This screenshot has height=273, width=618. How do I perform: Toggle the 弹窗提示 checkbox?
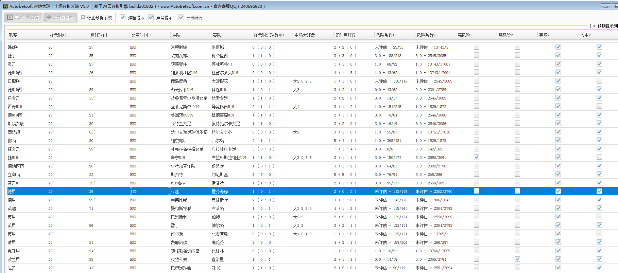click(123, 17)
